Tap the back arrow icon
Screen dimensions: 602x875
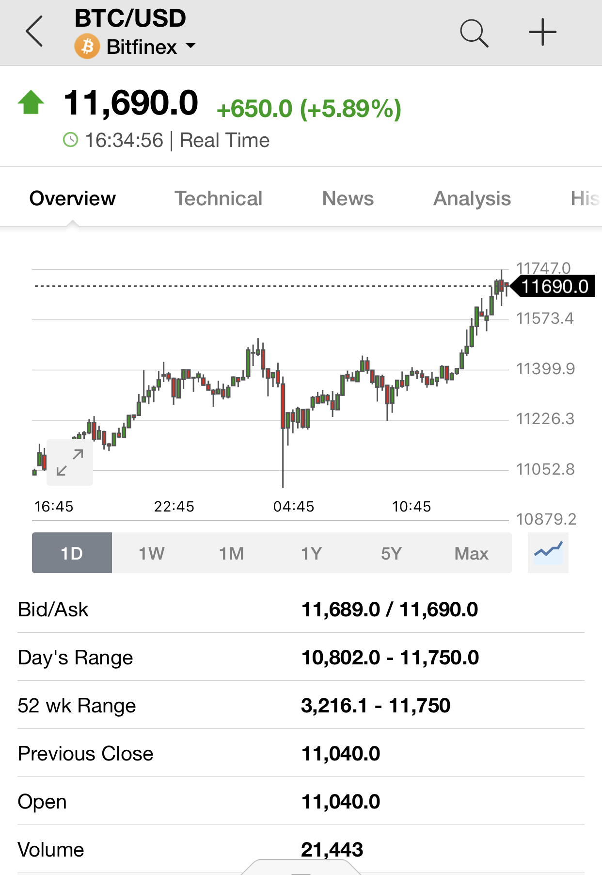click(x=34, y=32)
